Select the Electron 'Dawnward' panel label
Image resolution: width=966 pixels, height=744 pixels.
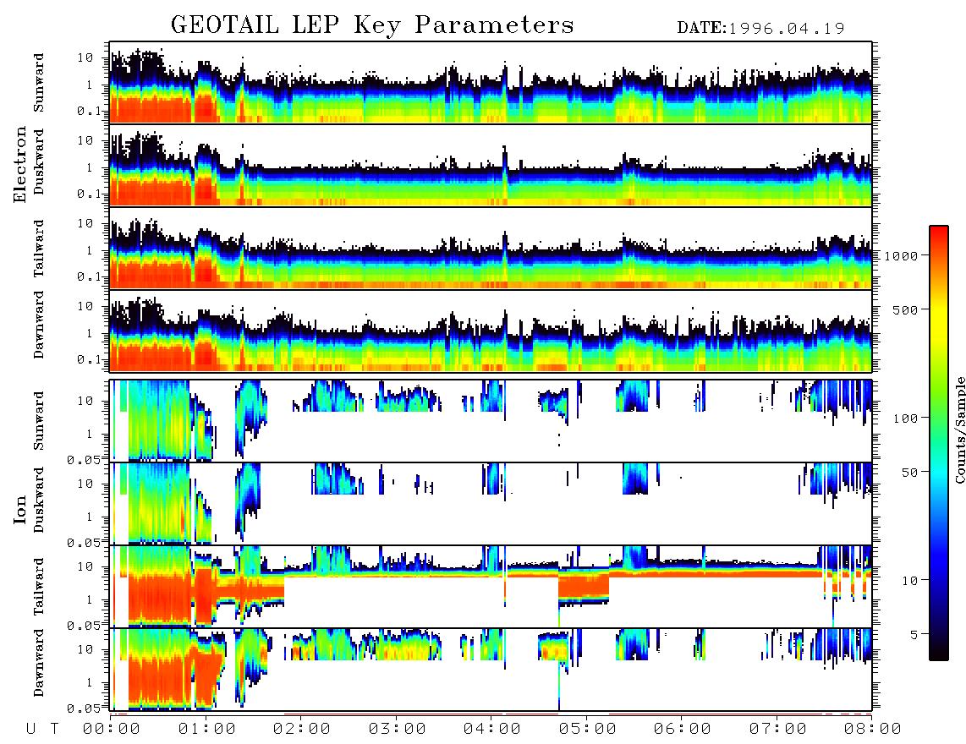[39, 325]
